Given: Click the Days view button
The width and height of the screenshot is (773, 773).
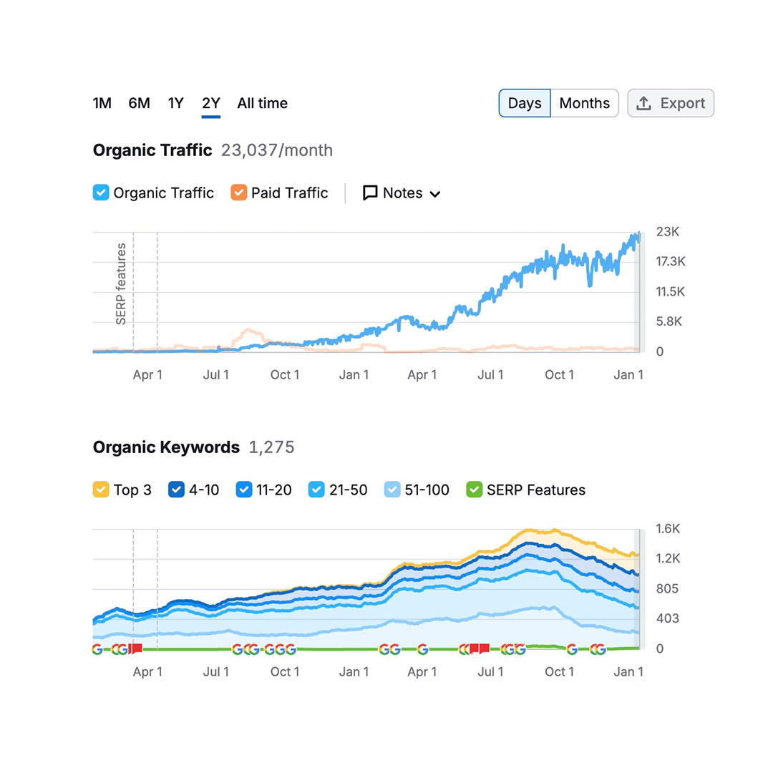Looking at the screenshot, I should tap(525, 103).
